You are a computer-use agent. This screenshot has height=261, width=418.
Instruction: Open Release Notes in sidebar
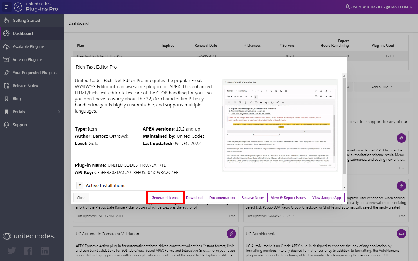click(32, 86)
